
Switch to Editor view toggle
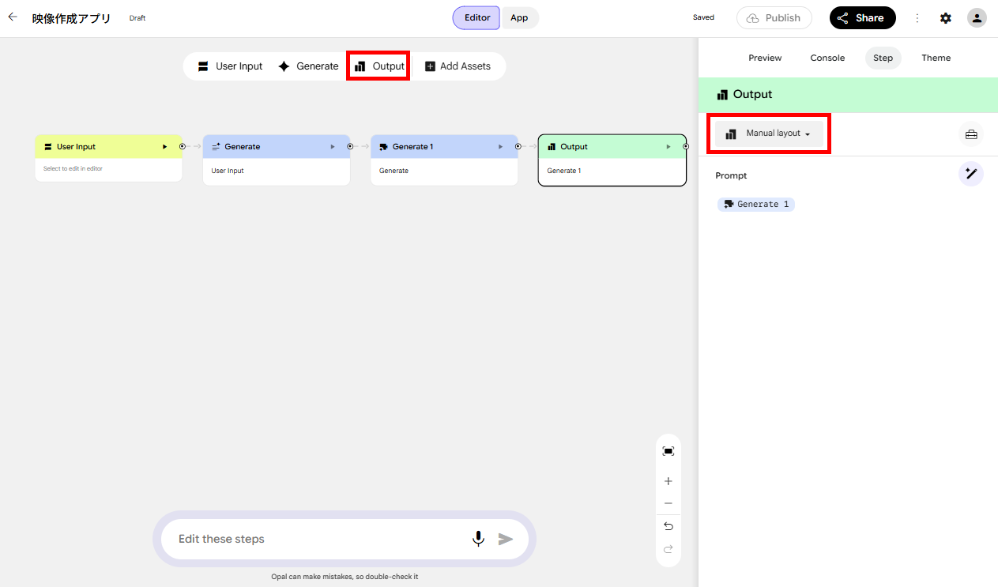pyautogui.click(x=476, y=18)
